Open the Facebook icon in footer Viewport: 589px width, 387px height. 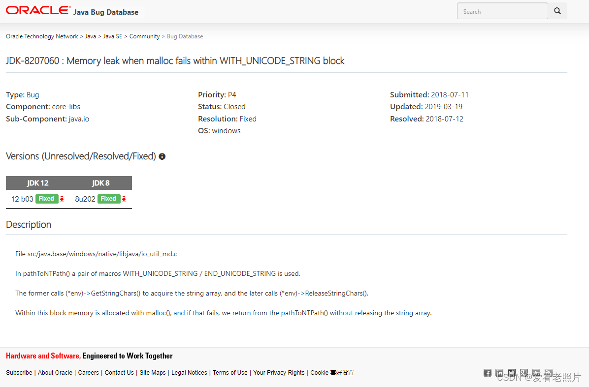[x=487, y=373]
